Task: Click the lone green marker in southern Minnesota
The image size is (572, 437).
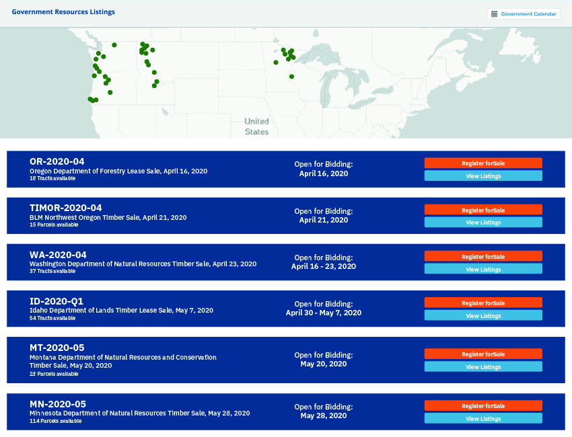Action: 291,77
